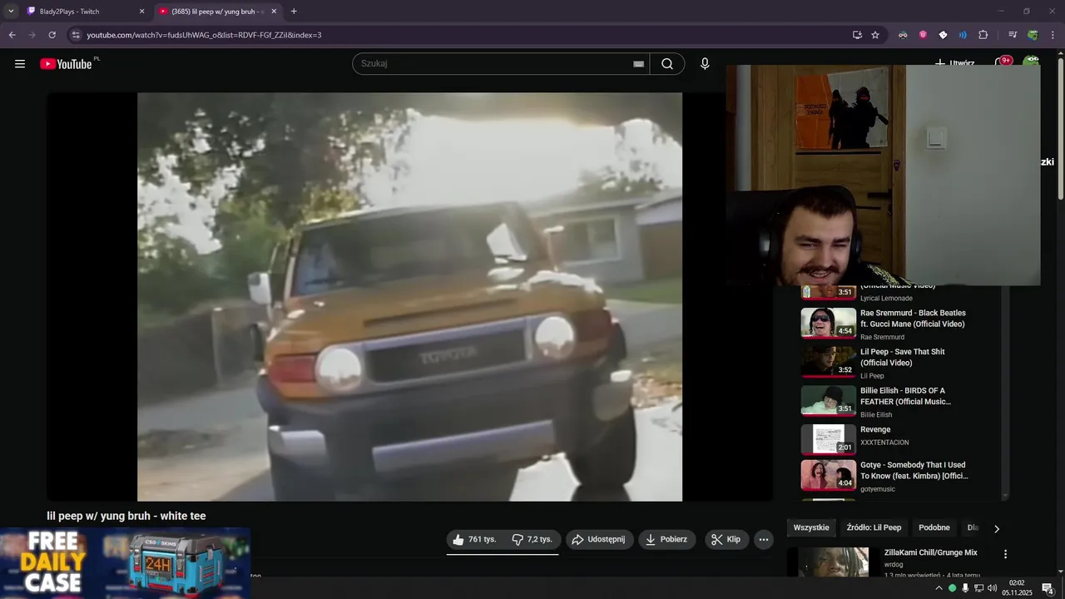Open the Lyrical Lemonade channel link
Image resolution: width=1065 pixels, height=599 pixels.
coord(886,298)
